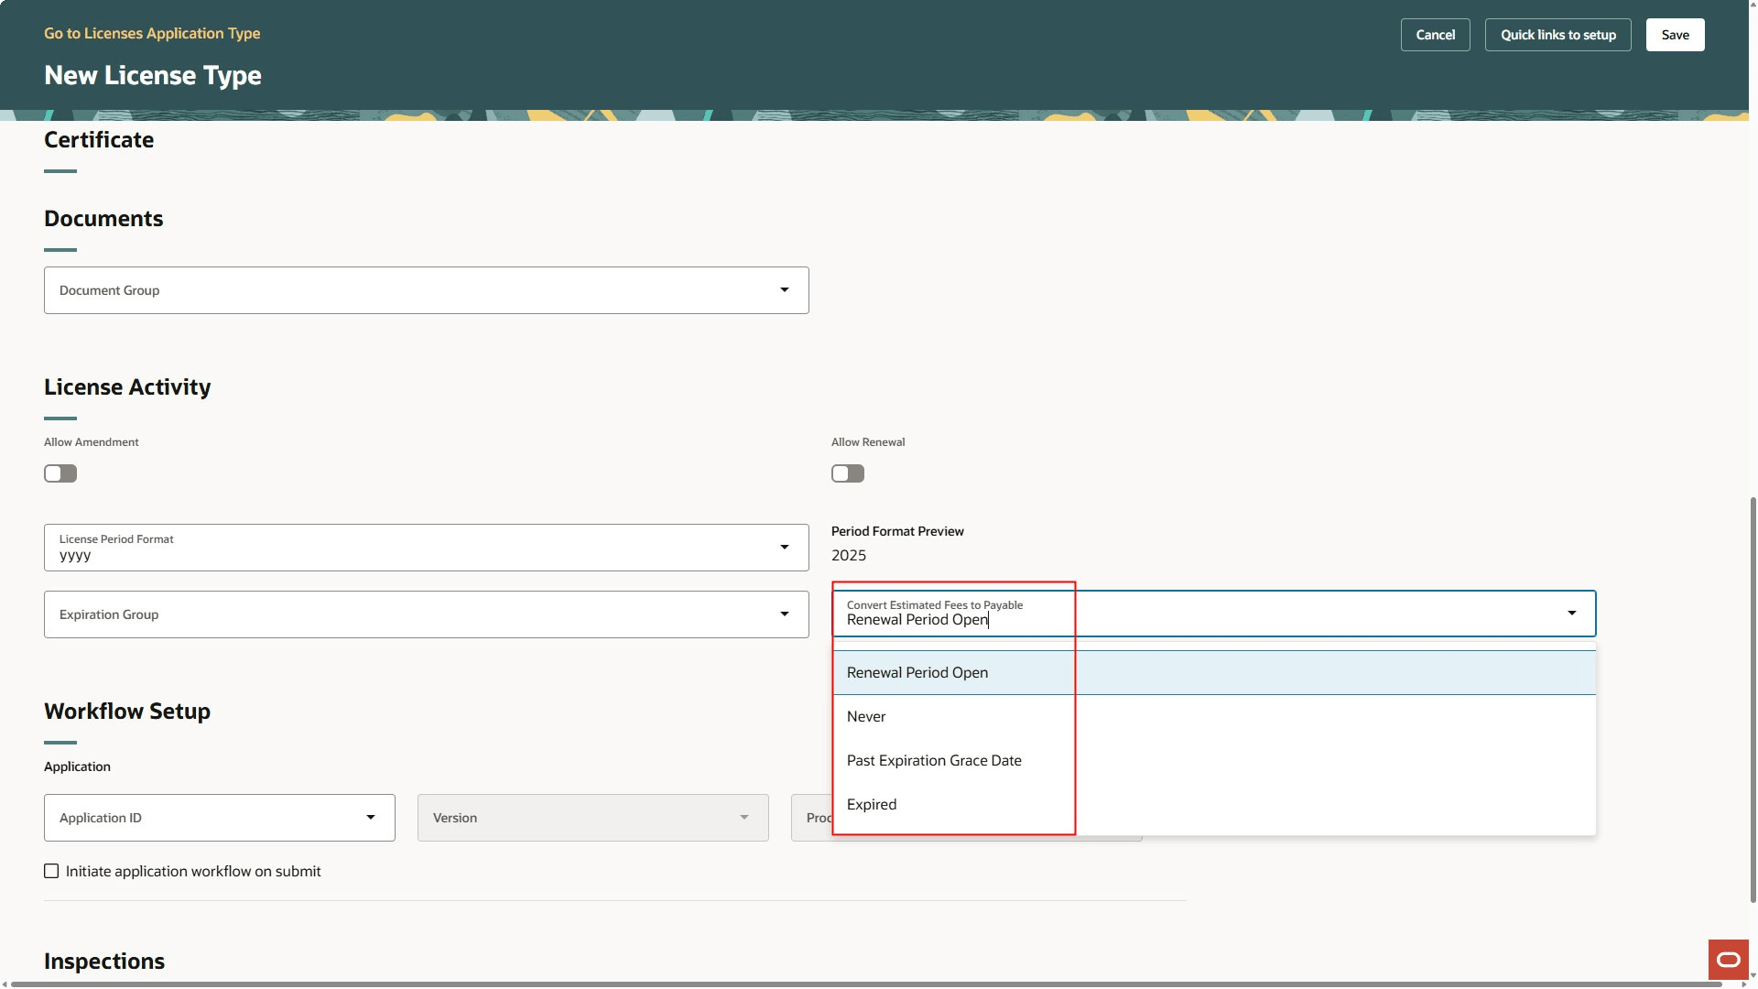Click the Save button
1758x989 pixels.
pos(1674,34)
